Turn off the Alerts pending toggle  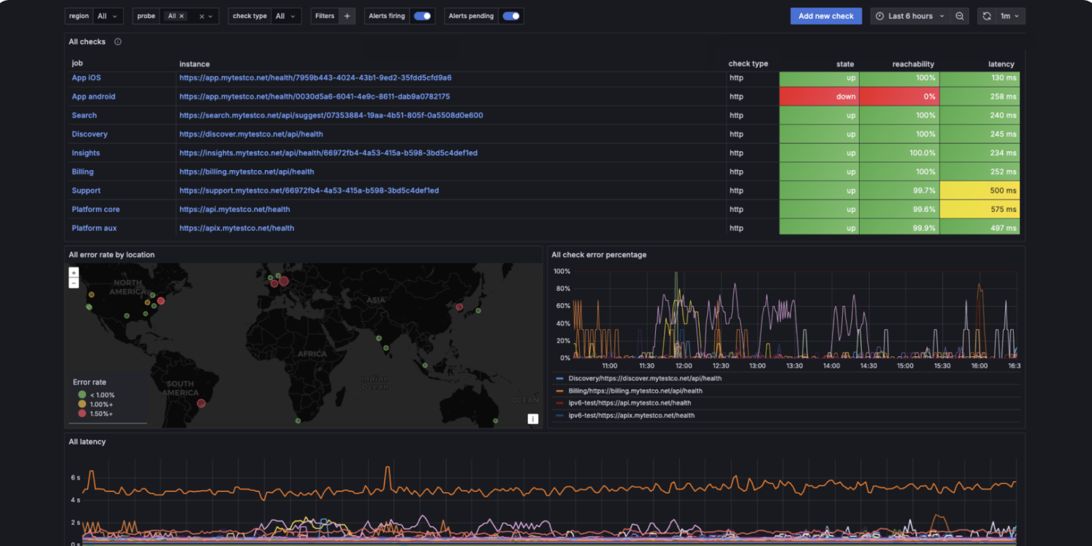coord(512,15)
